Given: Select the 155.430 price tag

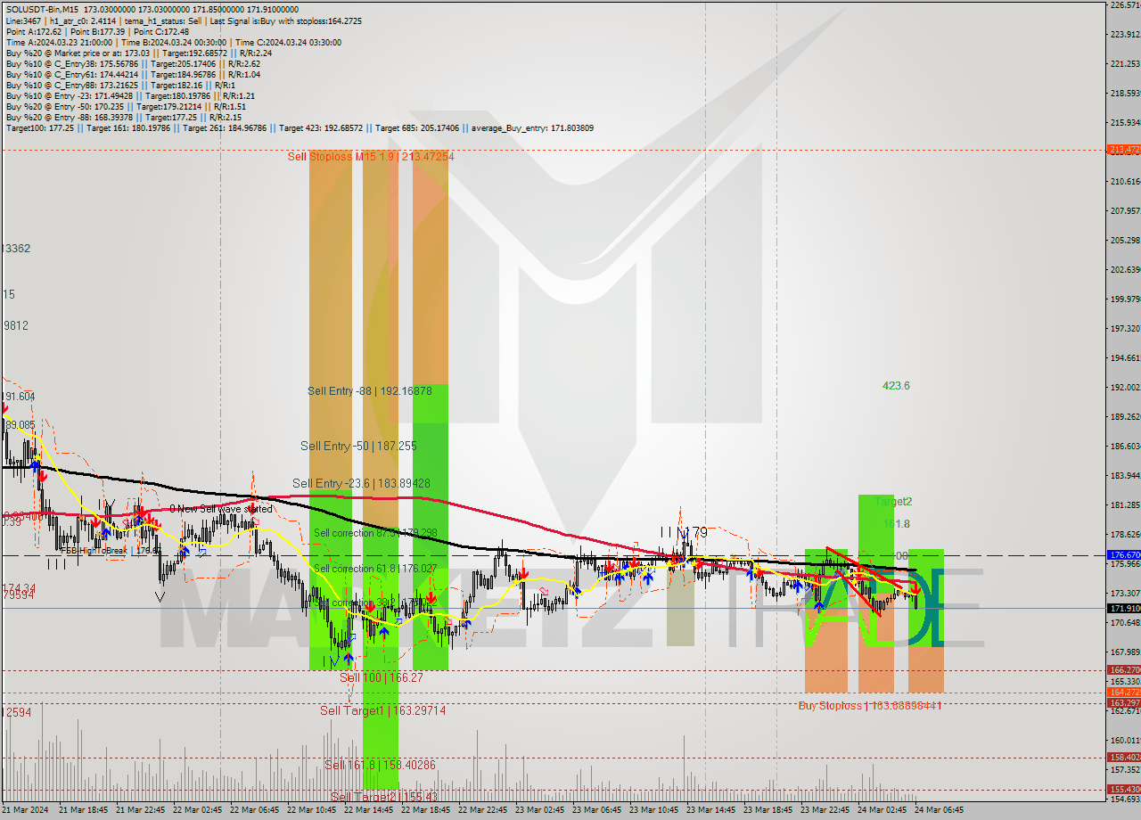Looking at the screenshot, I should pyautogui.click(x=1123, y=789).
